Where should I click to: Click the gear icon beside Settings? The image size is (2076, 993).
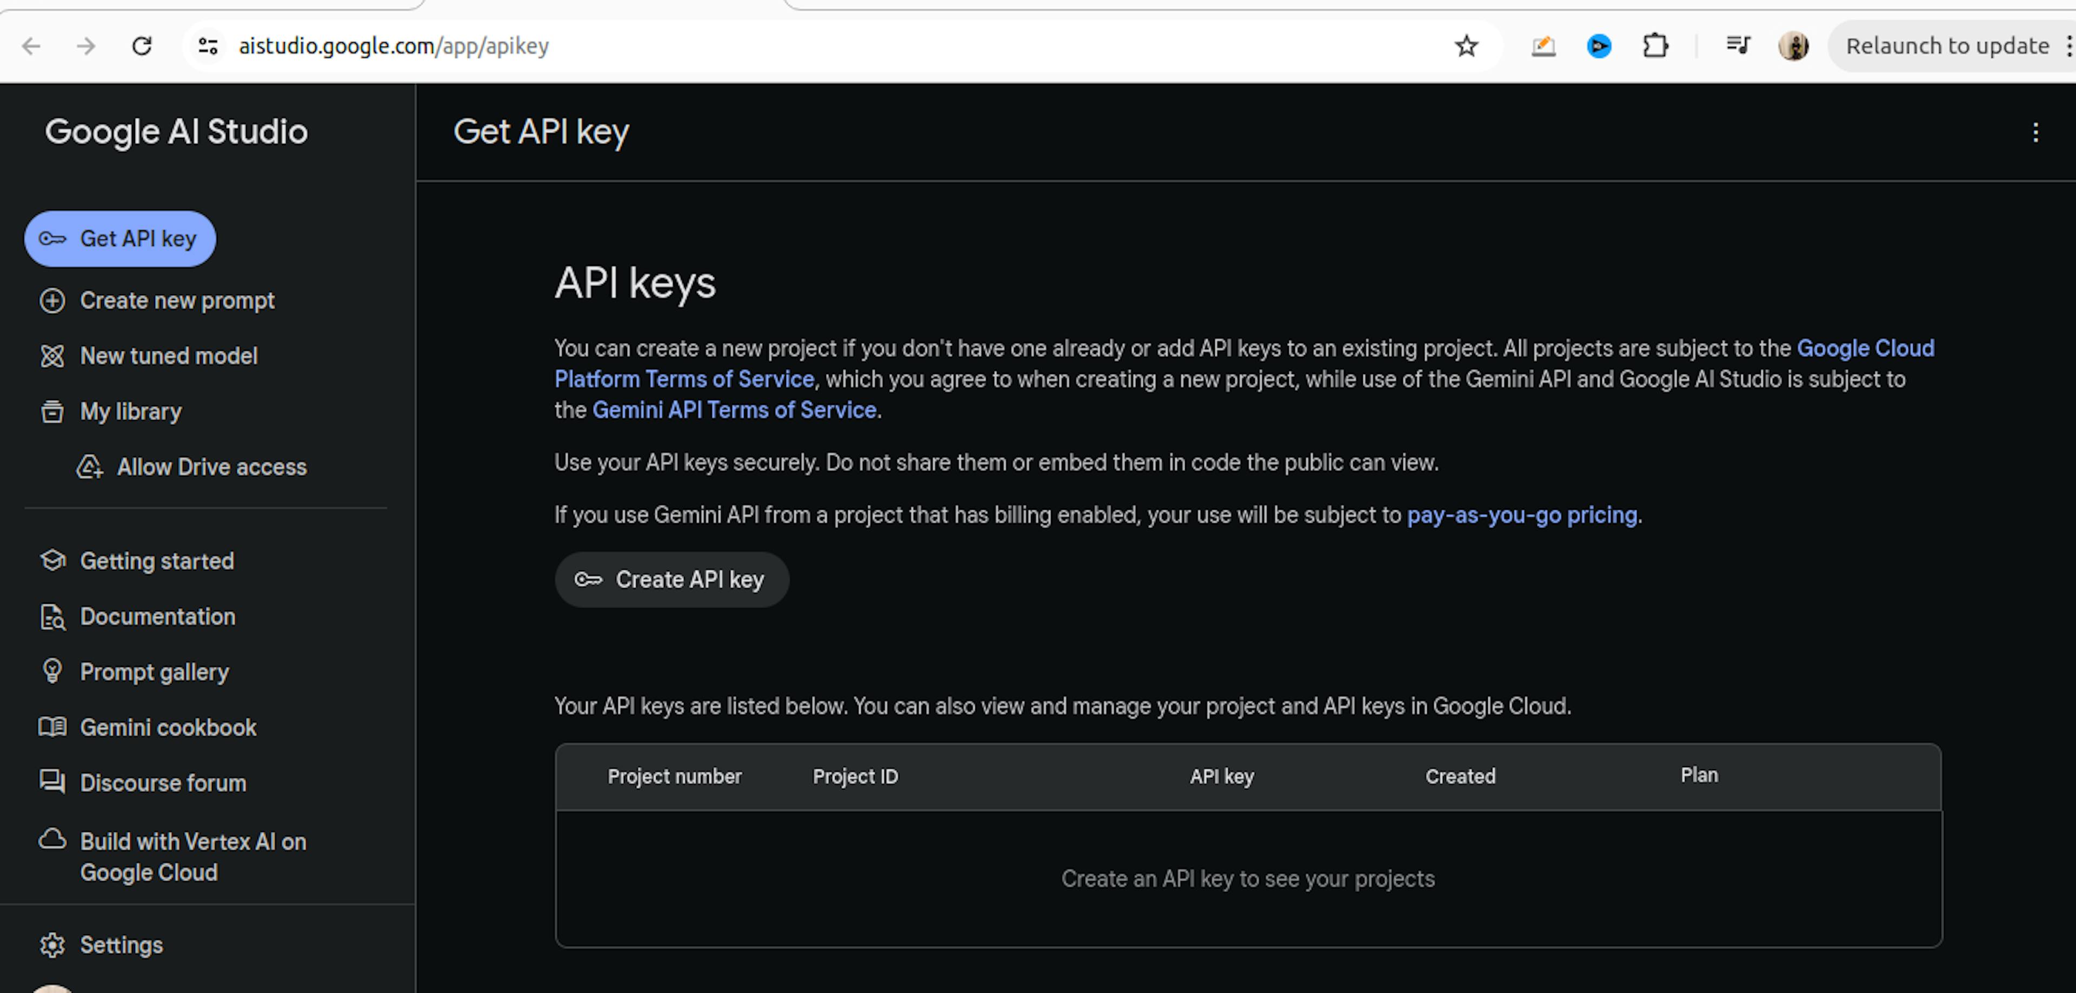[52, 945]
